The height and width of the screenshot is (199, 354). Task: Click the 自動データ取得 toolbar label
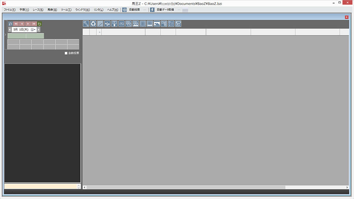[x=165, y=10]
